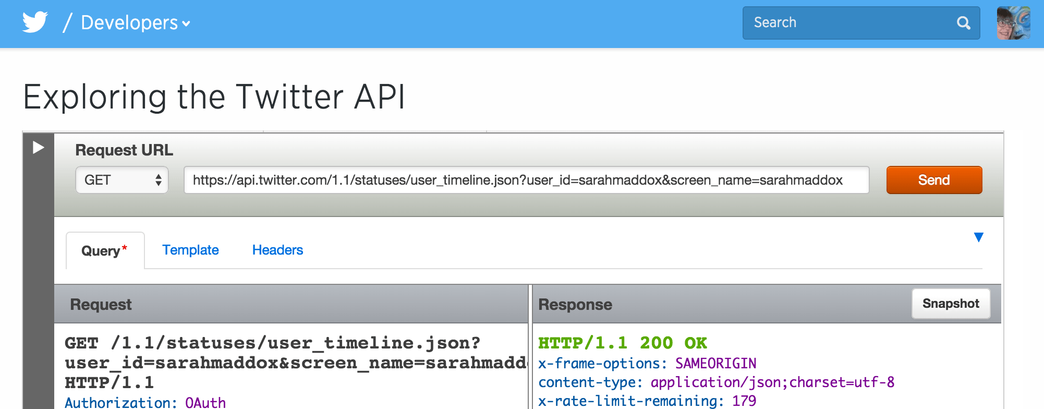Viewport: 1044px width, 409px height.
Task: Click the orange Send button
Action: click(934, 180)
